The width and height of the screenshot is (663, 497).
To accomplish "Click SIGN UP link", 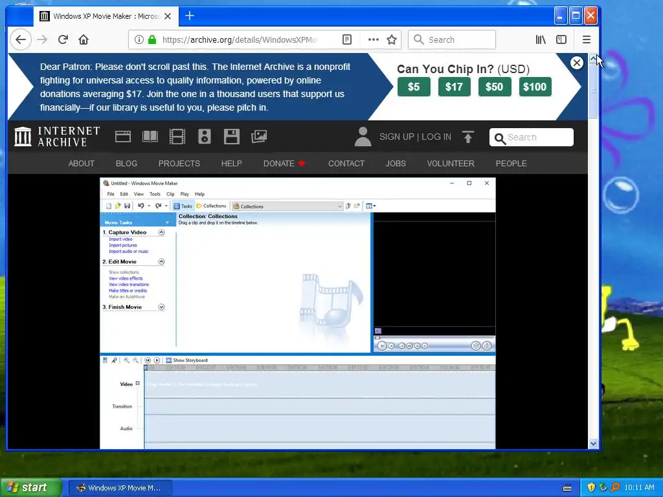I will pos(397,137).
